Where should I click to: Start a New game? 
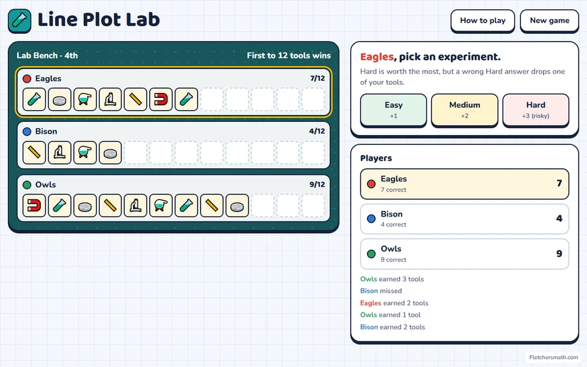[x=549, y=21]
